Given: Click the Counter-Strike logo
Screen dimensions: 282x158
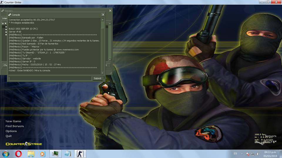Looking at the screenshot, I should click(24, 144).
